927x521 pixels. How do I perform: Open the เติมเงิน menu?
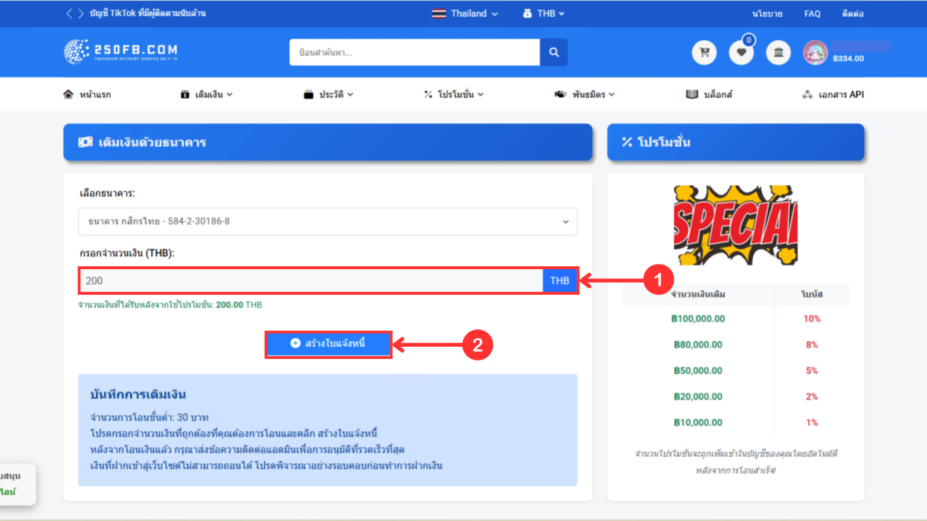(x=207, y=94)
